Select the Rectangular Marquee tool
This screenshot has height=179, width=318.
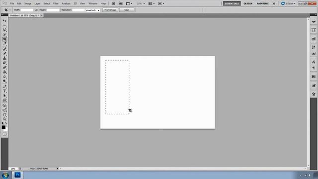pos(4,25)
